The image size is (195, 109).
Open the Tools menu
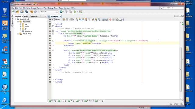coord(61,8)
